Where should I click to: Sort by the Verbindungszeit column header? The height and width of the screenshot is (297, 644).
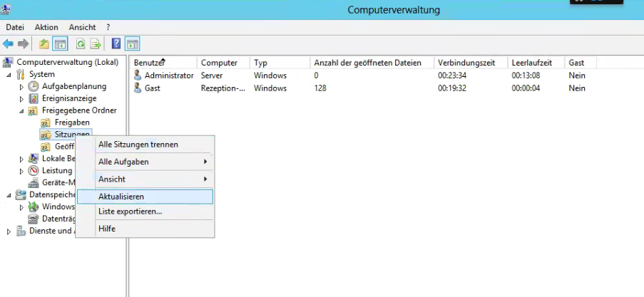471,63
